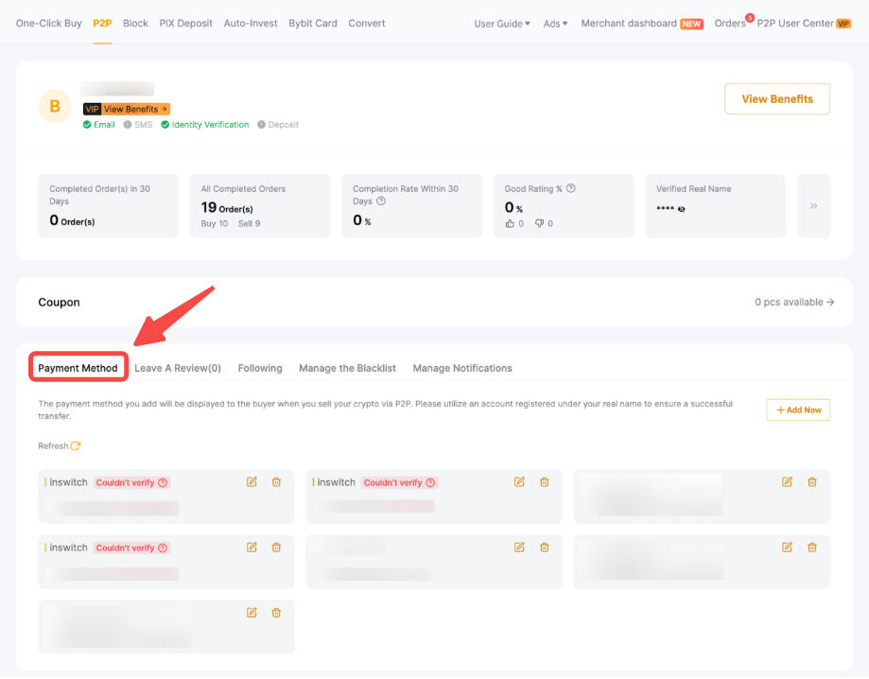The height and width of the screenshot is (679, 869).
Task: Expand more stats with the double-chevron arrow
Action: point(813,206)
